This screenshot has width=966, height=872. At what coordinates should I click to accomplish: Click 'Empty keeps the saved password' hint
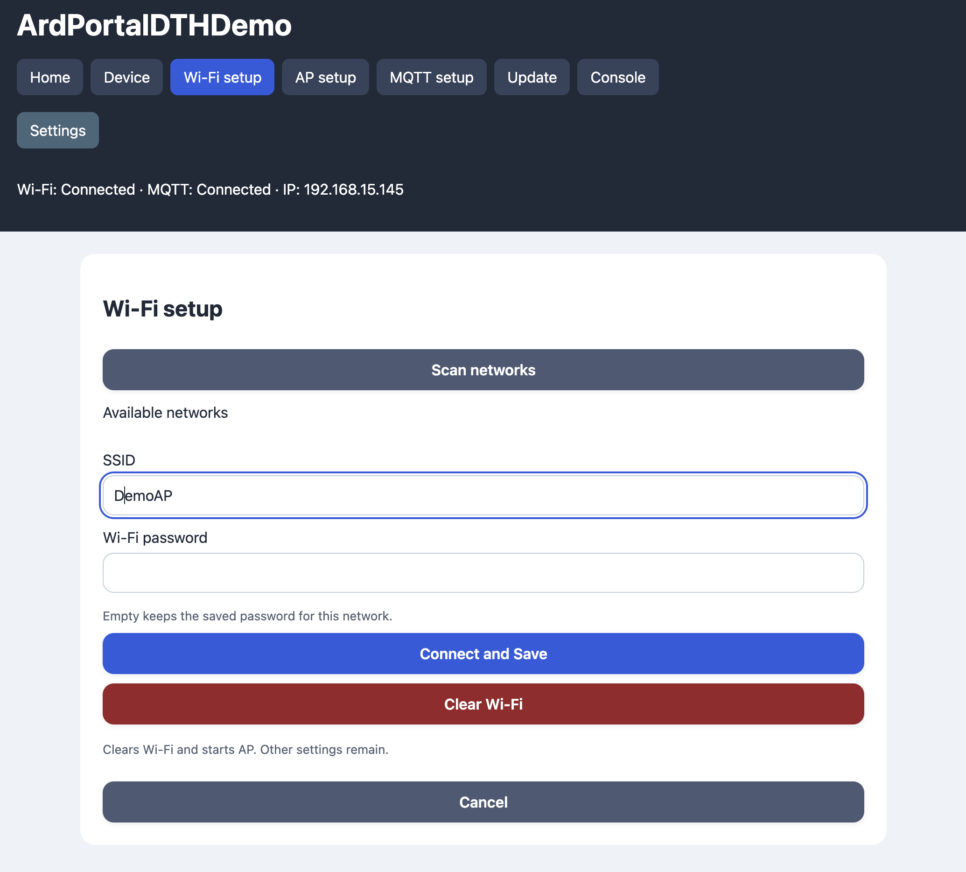(x=248, y=616)
